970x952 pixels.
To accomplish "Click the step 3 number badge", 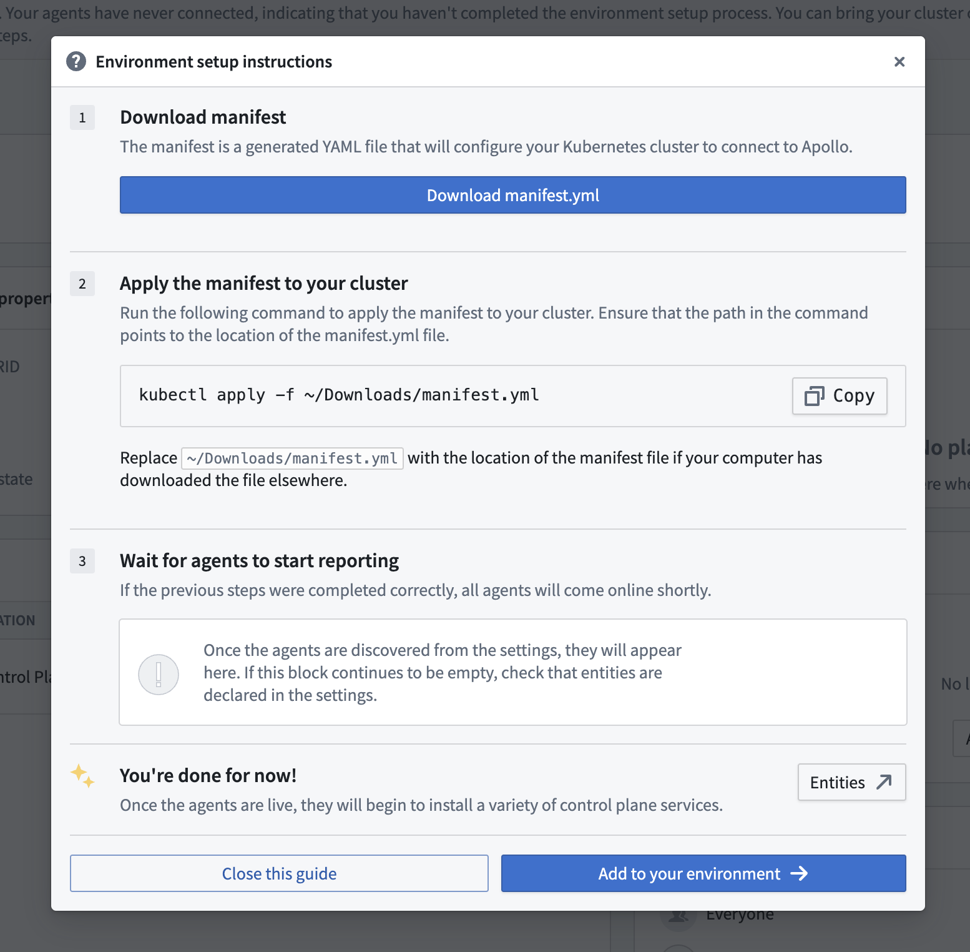I will [x=82, y=561].
